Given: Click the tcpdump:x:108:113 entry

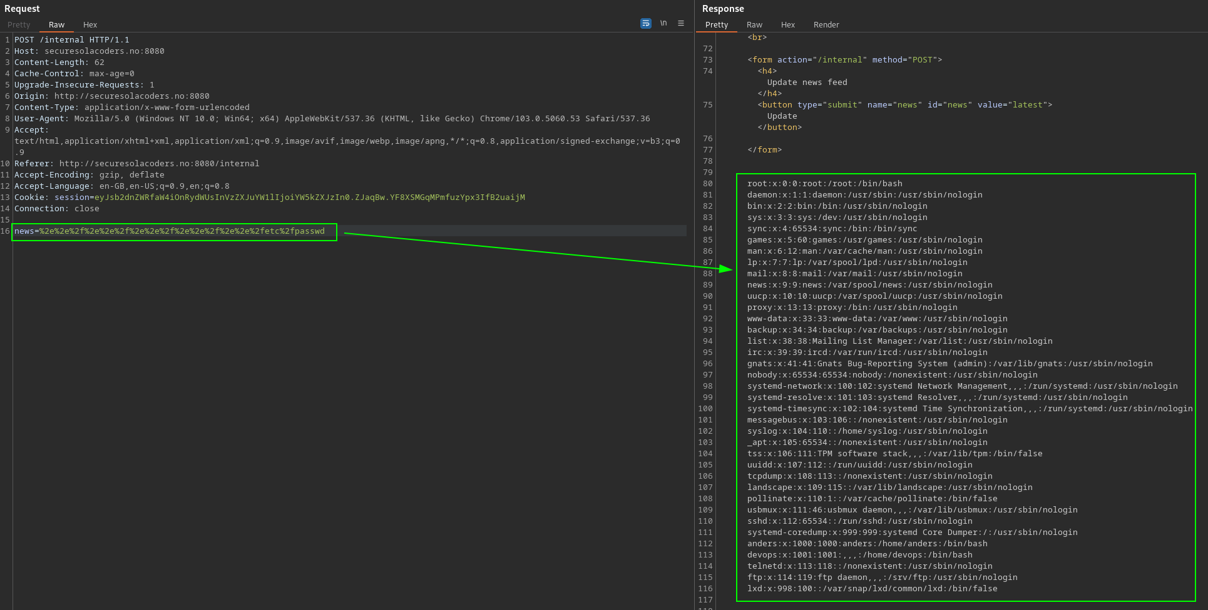Looking at the screenshot, I should pyautogui.click(x=870, y=476).
